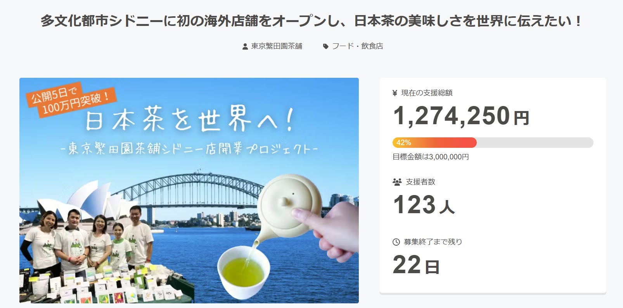Click the 22日 remaining days figure

pos(416,265)
